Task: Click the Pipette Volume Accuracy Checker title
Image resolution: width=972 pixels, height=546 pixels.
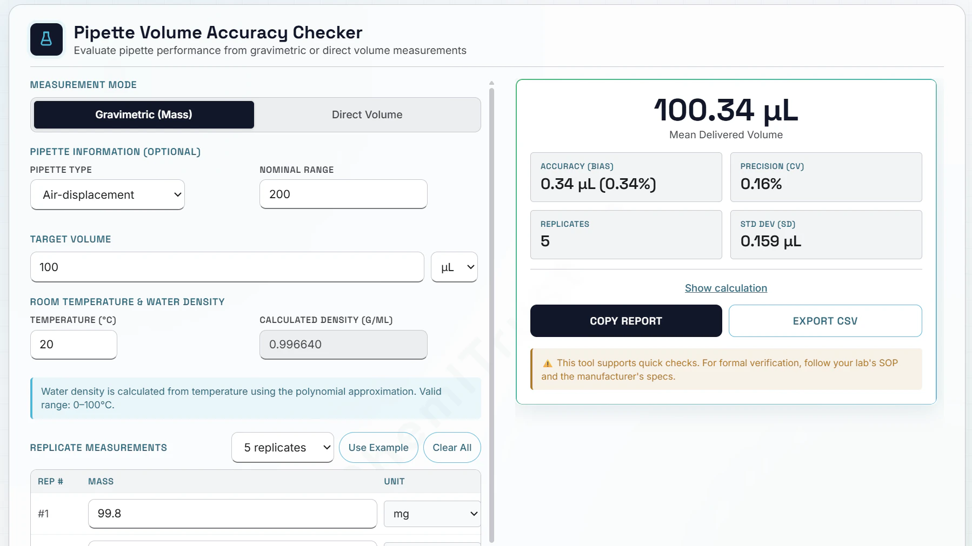Action: click(x=218, y=32)
